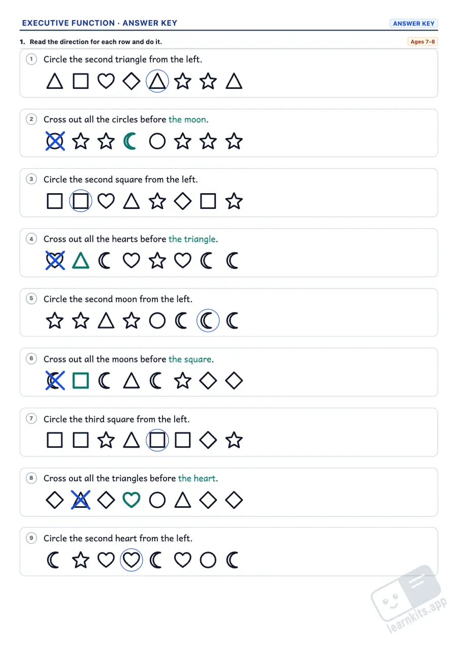
Task: Click the green 'the moon' text
Action: coord(187,119)
